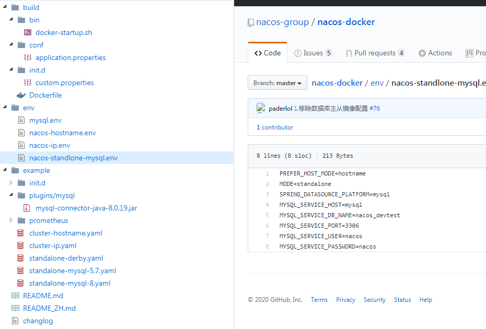
Task: Expand the prometheus folder arrow
Action: (x=11, y=220)
